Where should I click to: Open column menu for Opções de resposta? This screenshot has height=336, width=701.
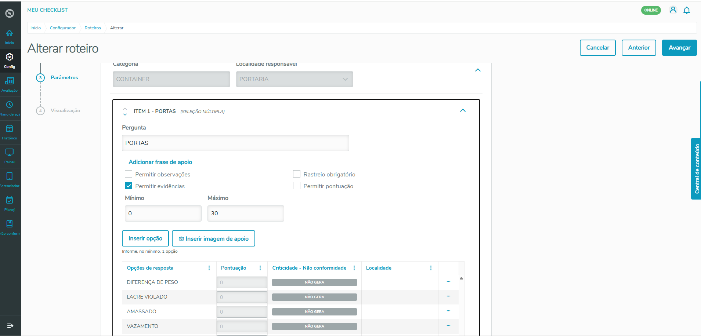click(209, 268)
